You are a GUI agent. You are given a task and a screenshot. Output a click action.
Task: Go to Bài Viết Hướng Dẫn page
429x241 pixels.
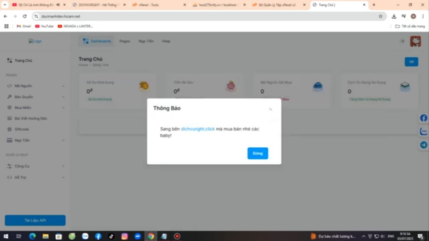click(x=31, y=118)
